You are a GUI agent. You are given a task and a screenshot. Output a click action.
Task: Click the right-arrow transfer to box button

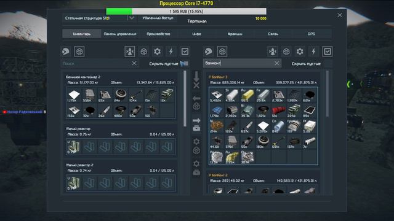tap(196, 124)
